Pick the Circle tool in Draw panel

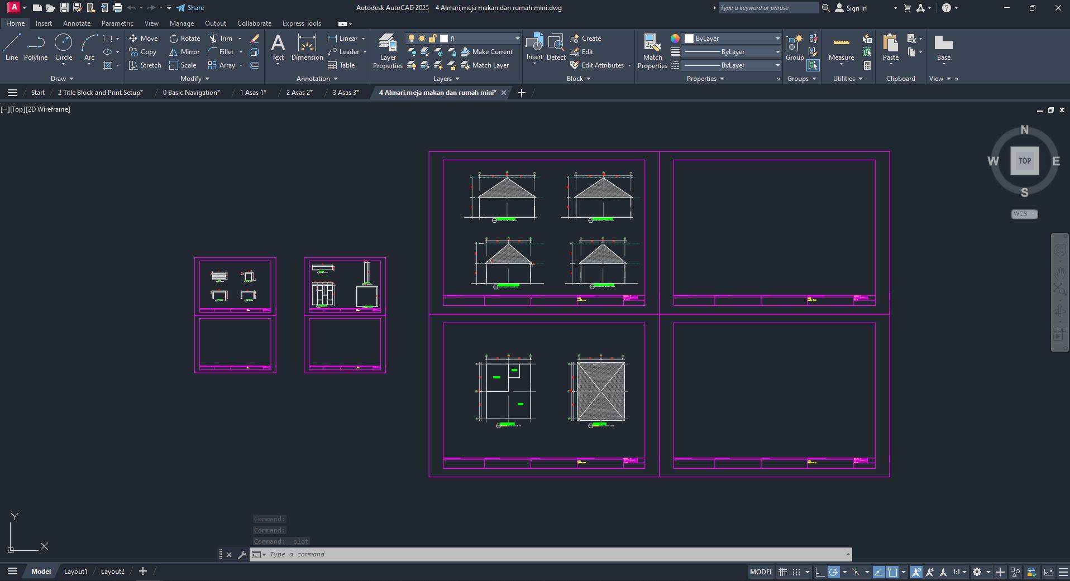tap(63, 47)
